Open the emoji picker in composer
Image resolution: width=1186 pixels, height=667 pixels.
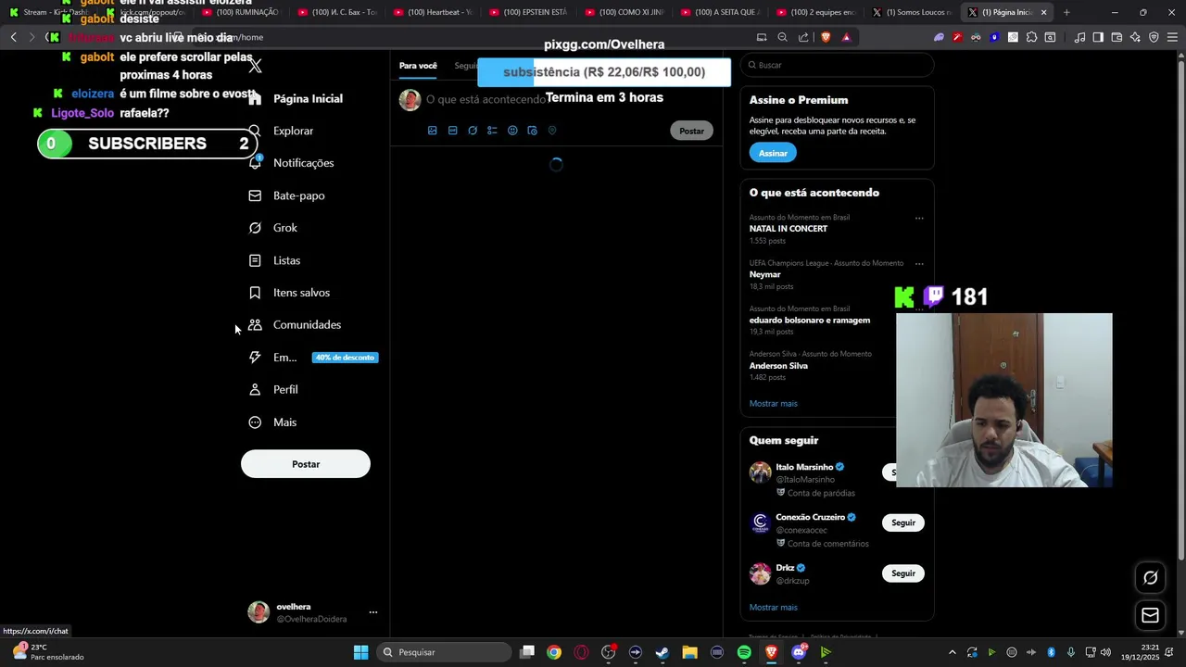(x=512, y=131)
